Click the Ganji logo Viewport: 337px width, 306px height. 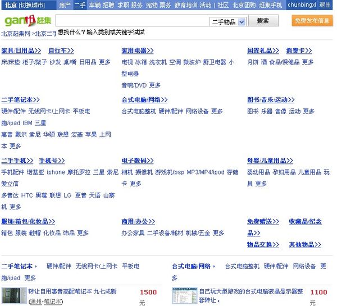point(20,21)
